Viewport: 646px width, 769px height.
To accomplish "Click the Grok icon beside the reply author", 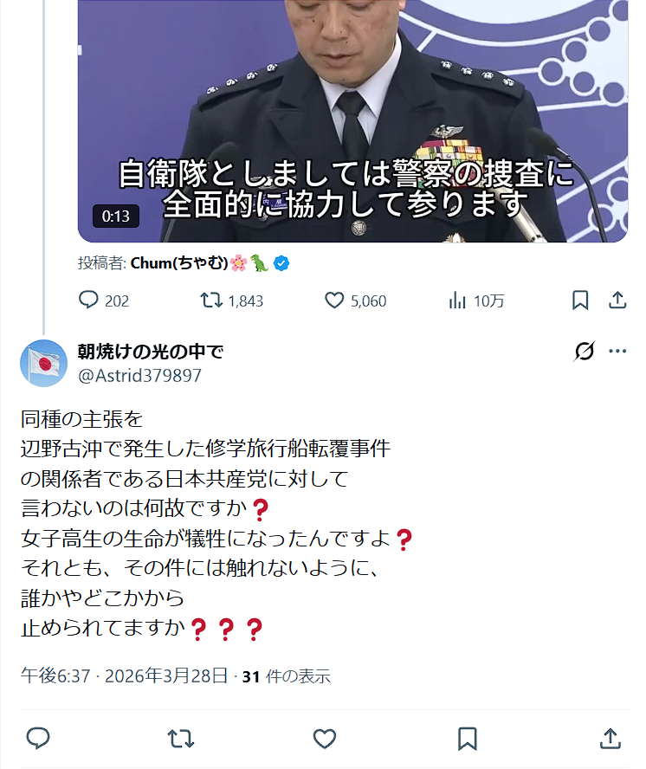I will pos(584,351).
